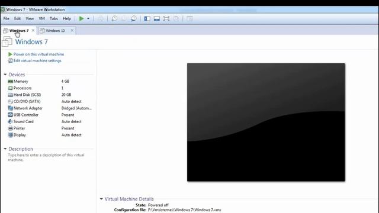This screenshot has width=379, height=213.
Task: Click the Display Auto detect value
Action: tap(71, 135)
